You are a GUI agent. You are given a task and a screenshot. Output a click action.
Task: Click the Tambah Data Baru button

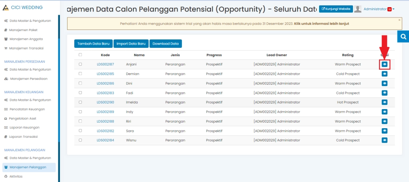pos(93,44)
